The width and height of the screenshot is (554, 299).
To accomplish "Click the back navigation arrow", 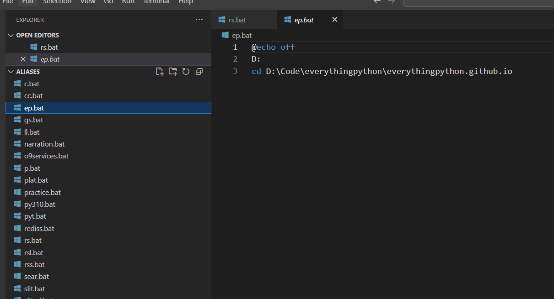I will click(376, 2).
